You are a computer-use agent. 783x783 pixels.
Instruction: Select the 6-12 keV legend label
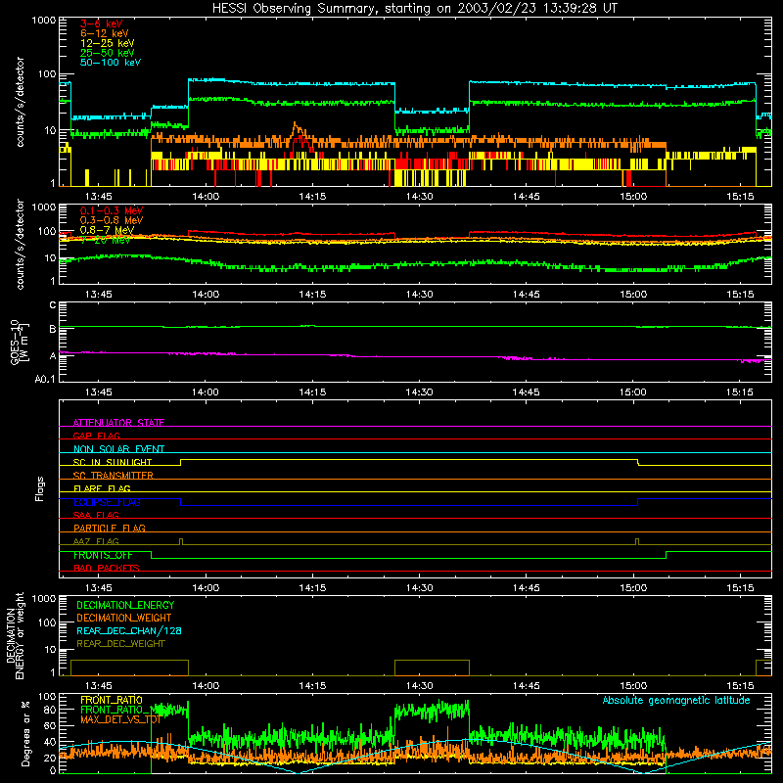pos(105,33)
